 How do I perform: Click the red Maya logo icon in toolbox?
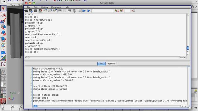[3, 101]
